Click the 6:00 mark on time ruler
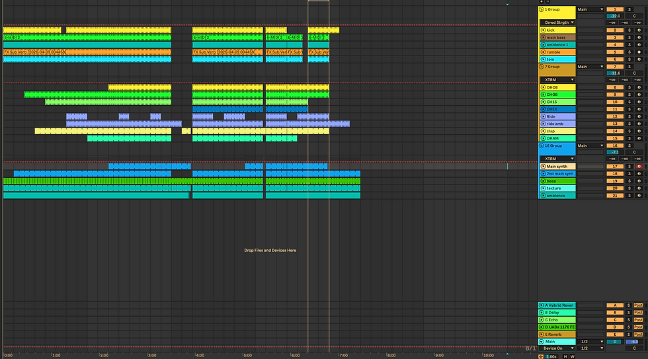This screenshot has width=648, height=359. point(295,355)
